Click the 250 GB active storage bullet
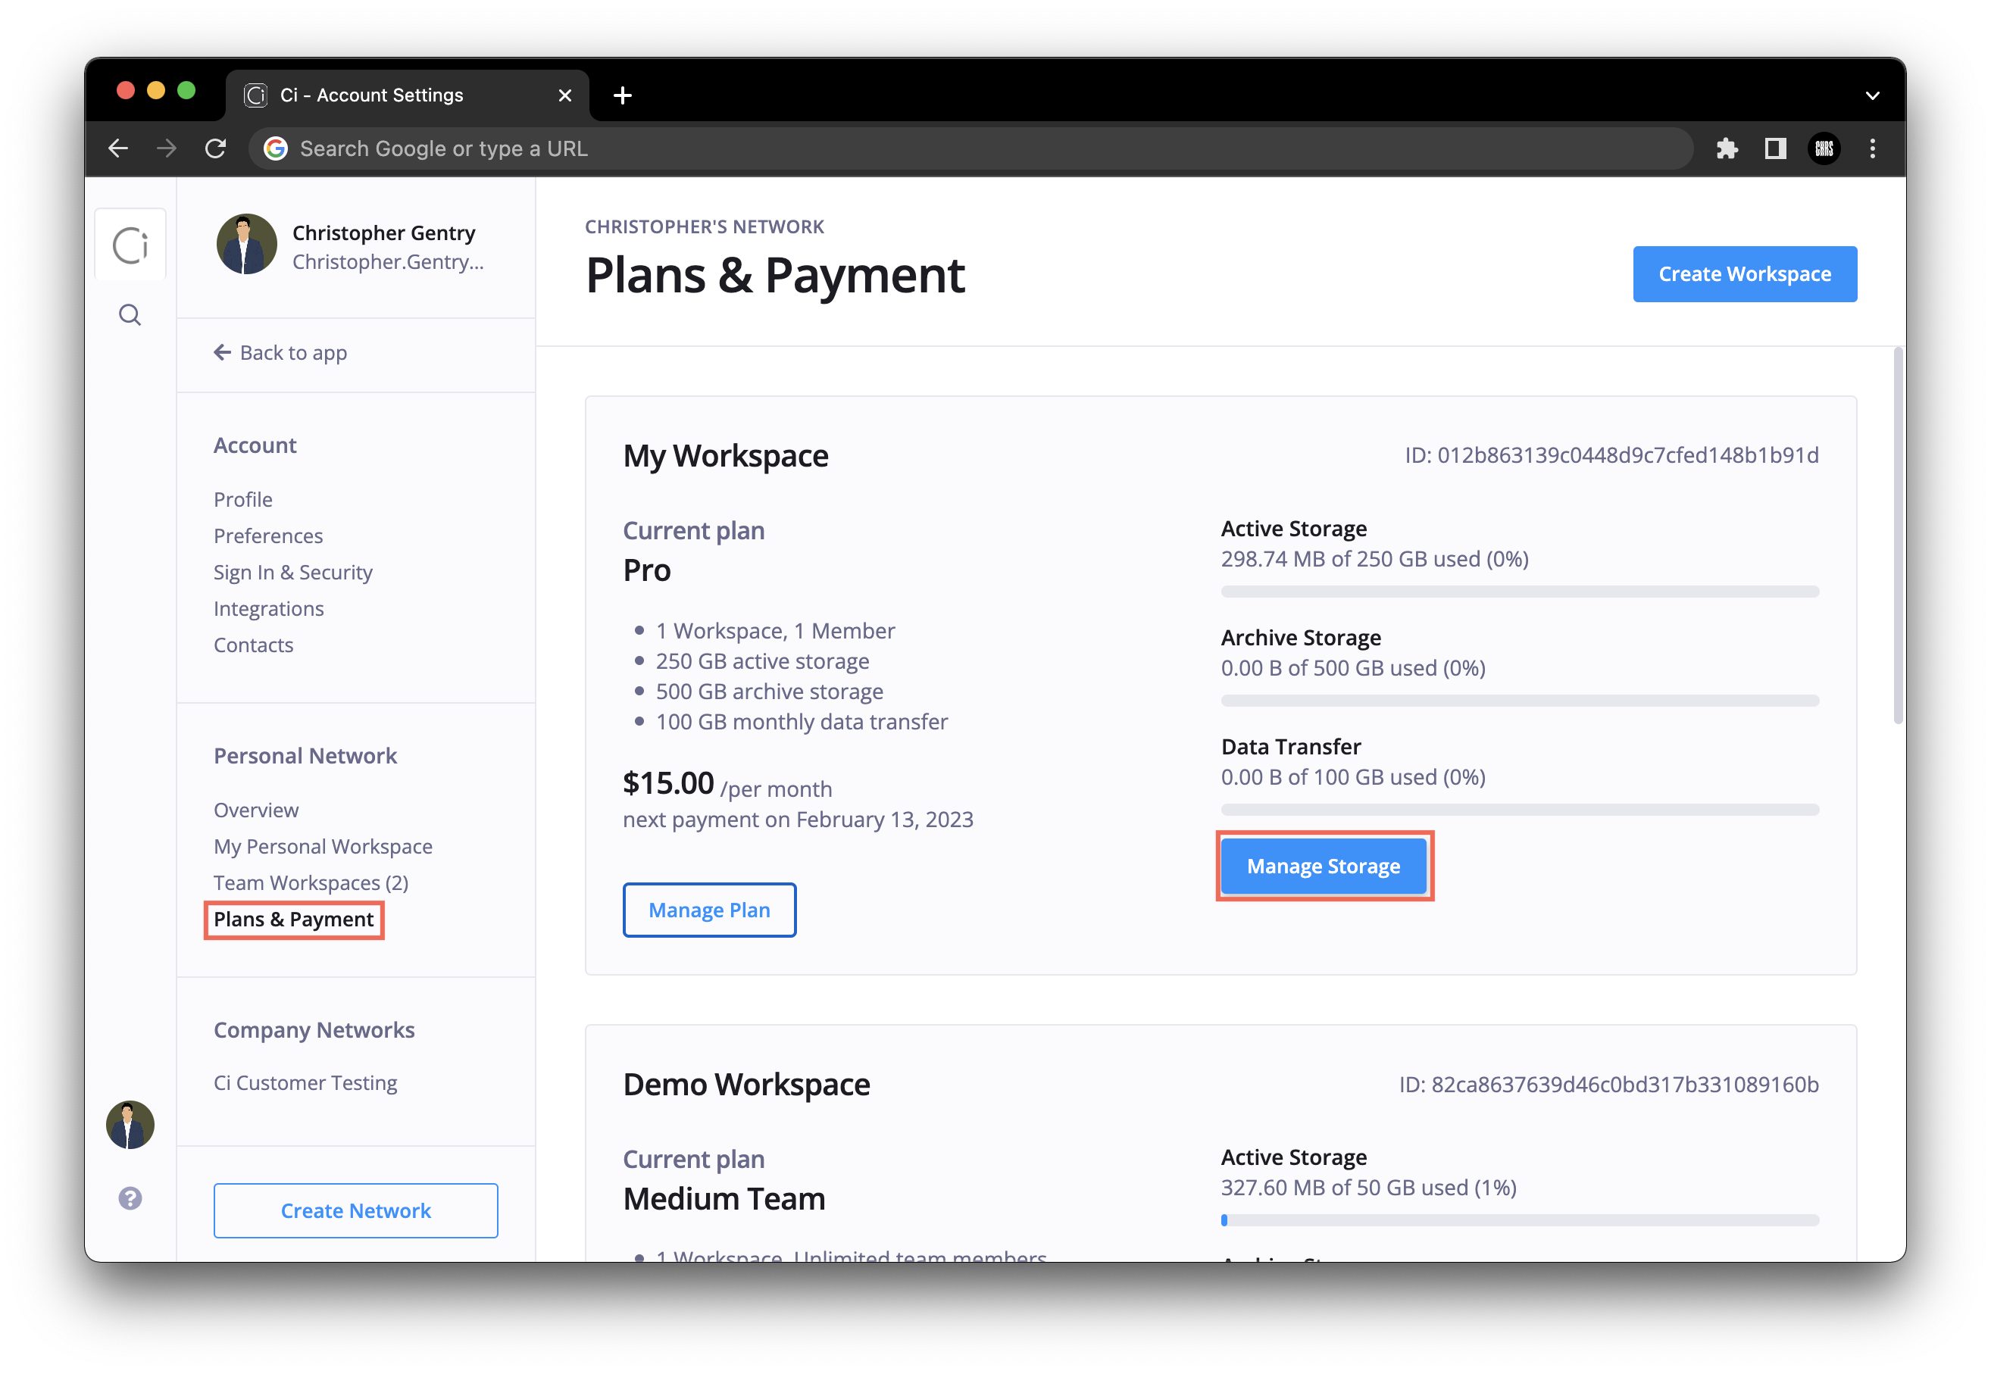 (x=762, y=661)
